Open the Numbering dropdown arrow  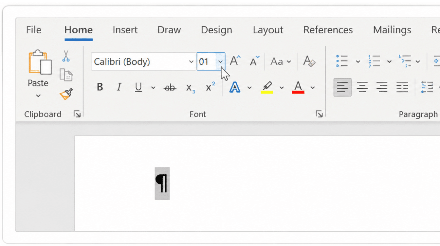[389, 61]
